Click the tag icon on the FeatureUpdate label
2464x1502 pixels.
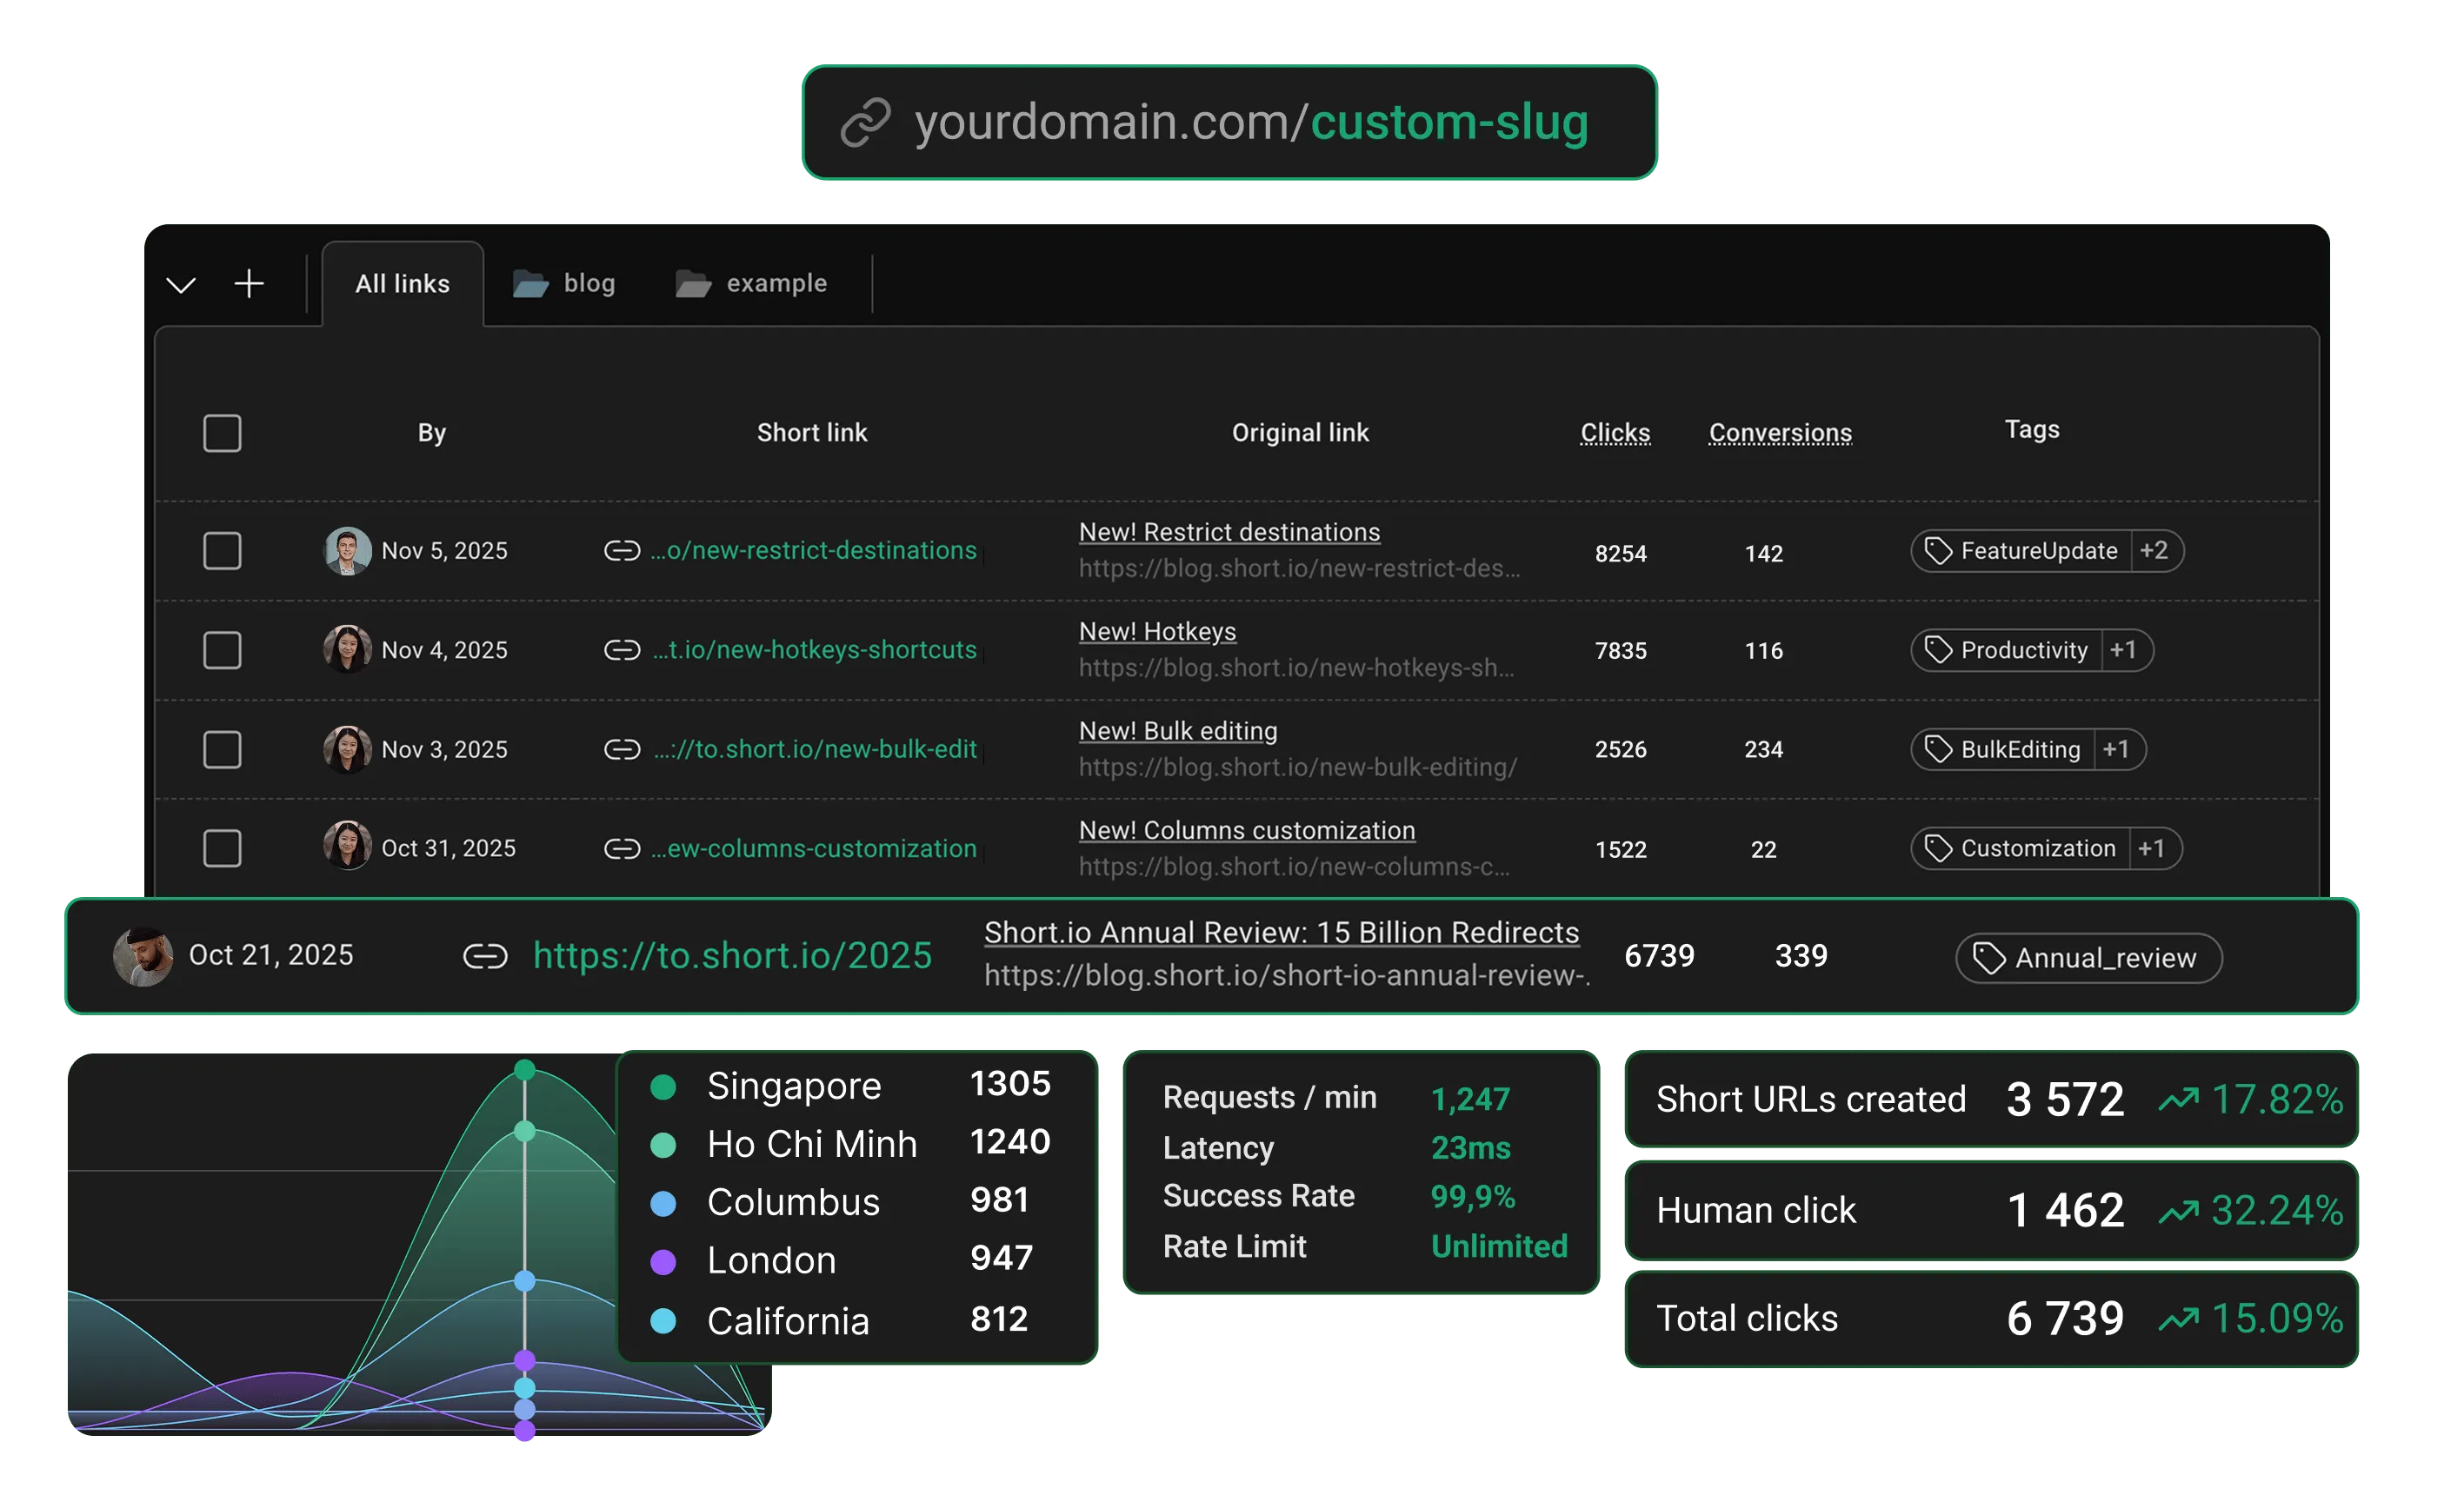coord(1938,550)
